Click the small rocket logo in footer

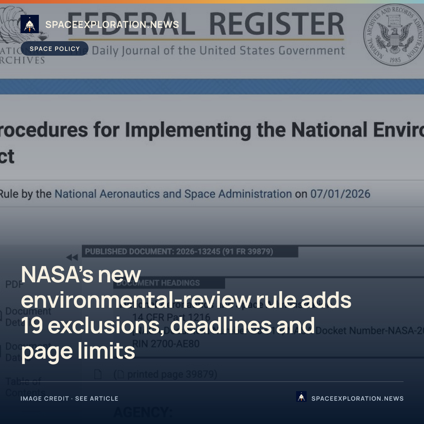[x=301, y=397]
